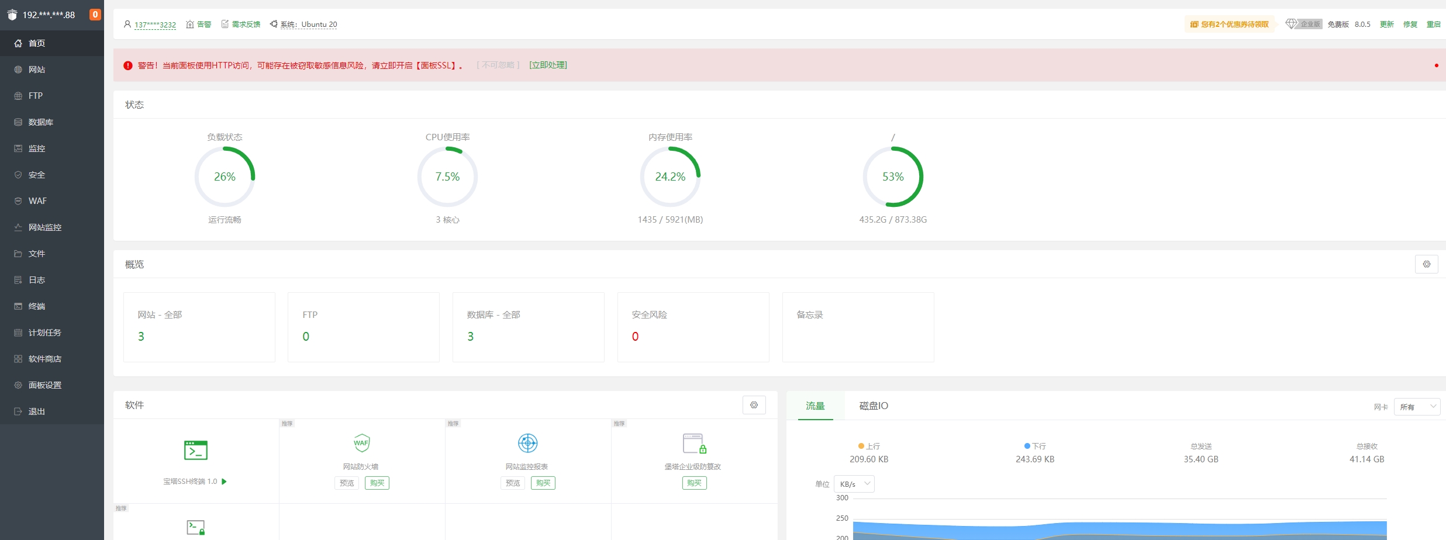Click the 堡塔企业级防篡改 lock icon
The width and height of the screenshot is (1446, 540).
695,444
